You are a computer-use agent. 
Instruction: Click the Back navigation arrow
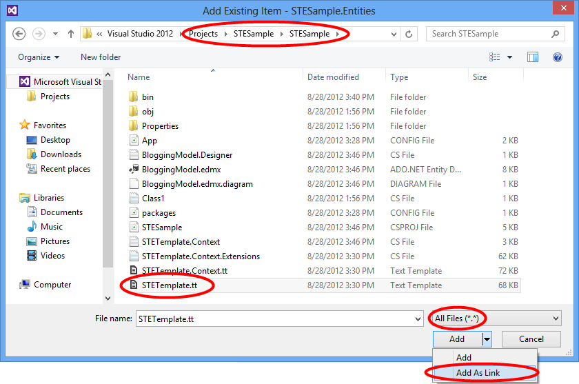[19, 34]
